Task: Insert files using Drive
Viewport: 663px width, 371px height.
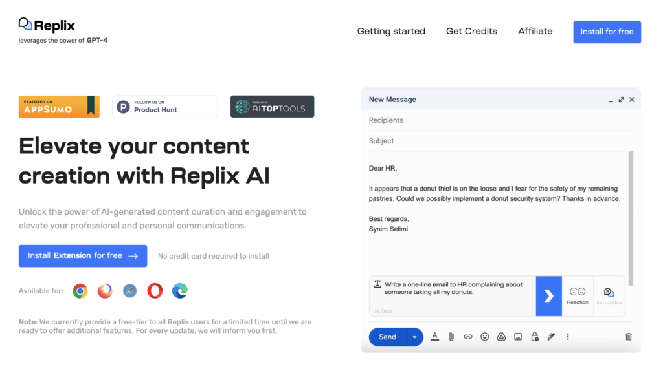Action: pyautogui.click(x=501, y=337)
